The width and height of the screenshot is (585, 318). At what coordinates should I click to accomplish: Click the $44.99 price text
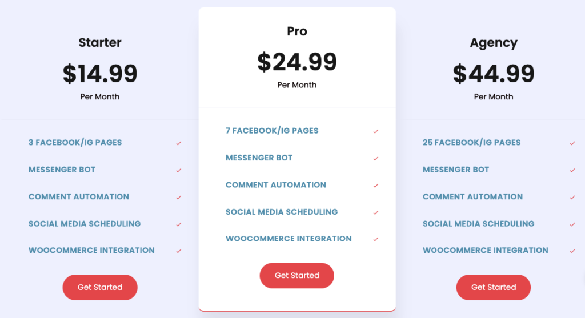(494, 74)
